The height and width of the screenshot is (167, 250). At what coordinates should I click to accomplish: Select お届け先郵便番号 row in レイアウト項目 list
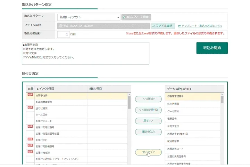(x=77, y=146)
